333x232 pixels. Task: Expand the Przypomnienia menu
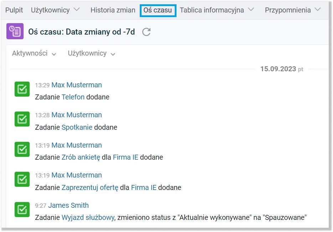point(288,10)
